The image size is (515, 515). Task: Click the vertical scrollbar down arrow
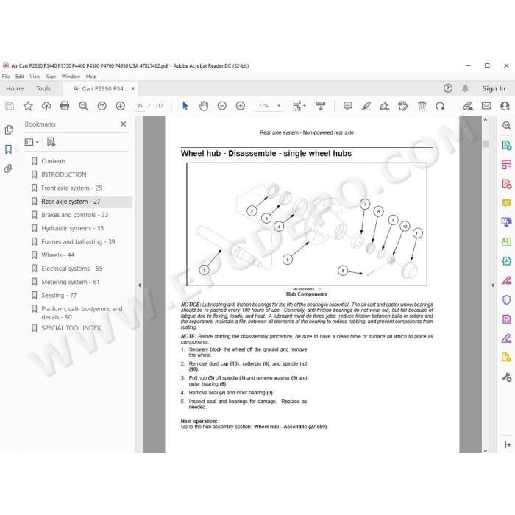486,450
